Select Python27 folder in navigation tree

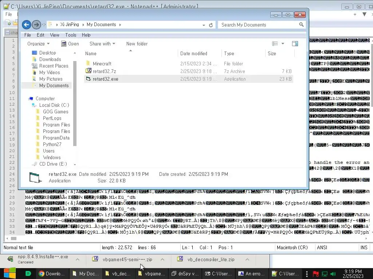[52, 144]
